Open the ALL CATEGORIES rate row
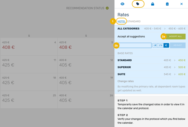This screenshot has width=188, height=127. pos(151,29)
